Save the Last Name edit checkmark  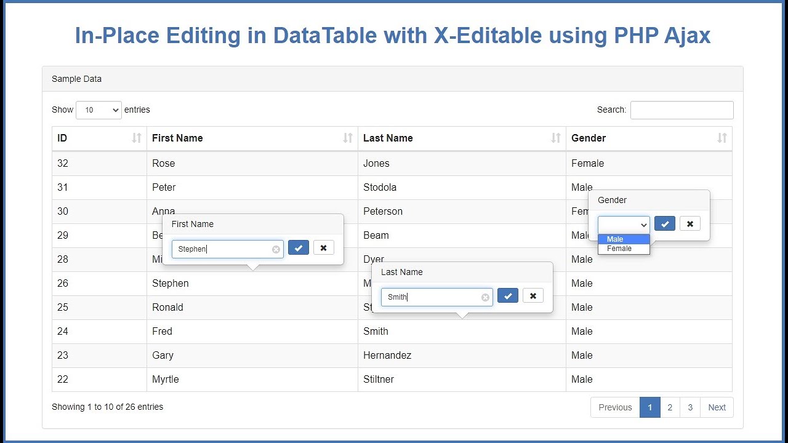[508, 296]
